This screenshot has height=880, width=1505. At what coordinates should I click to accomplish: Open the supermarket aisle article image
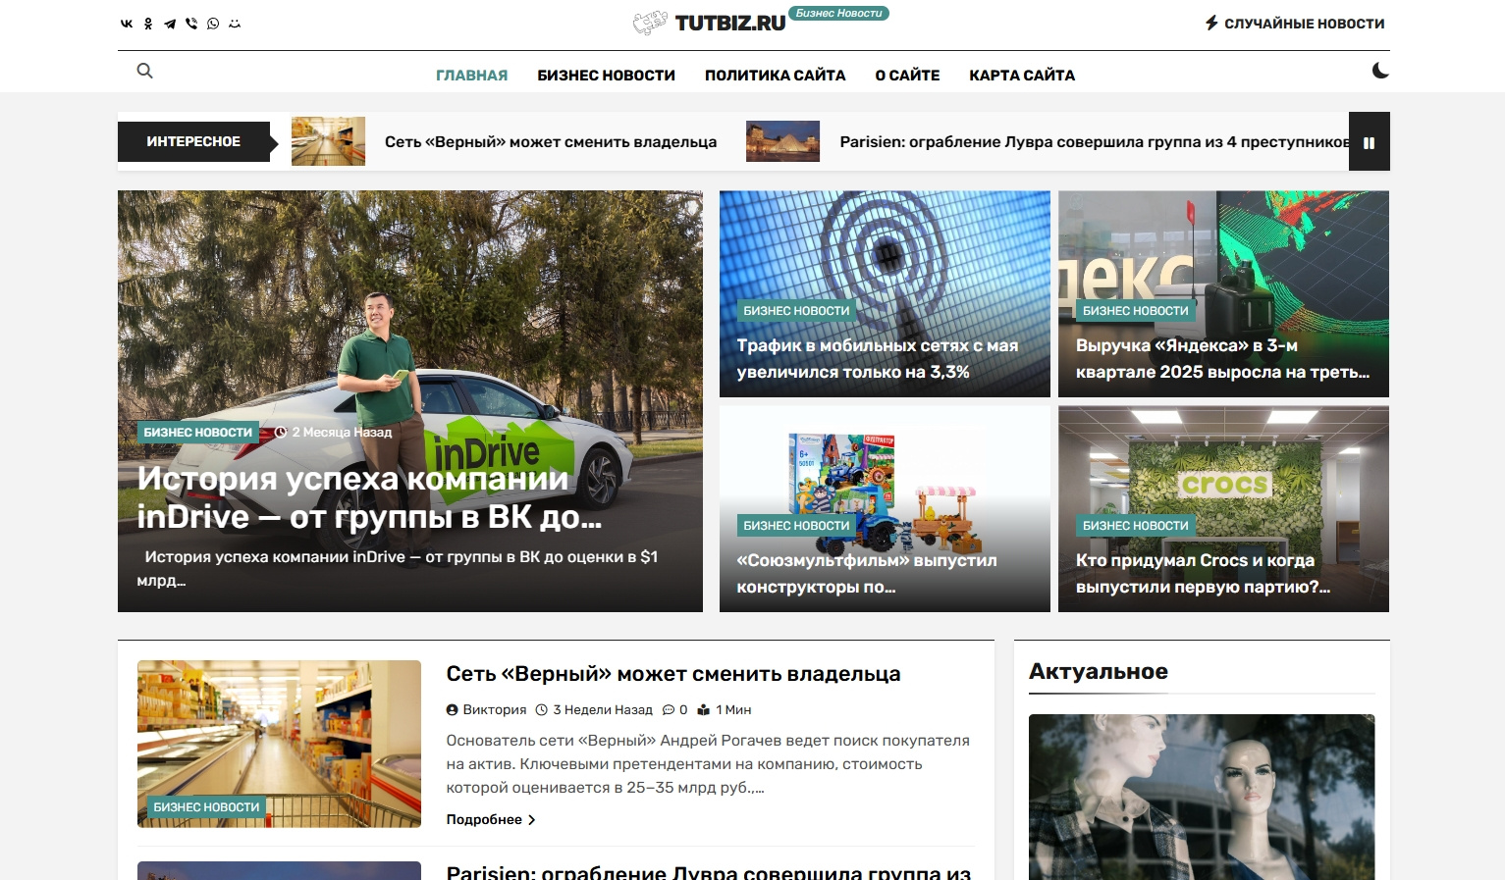click(279, 744)
